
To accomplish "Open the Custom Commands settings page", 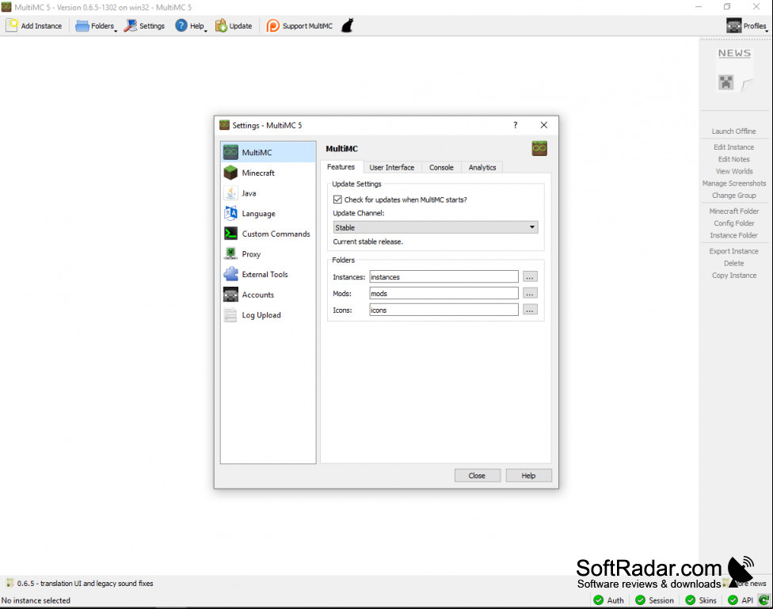I will tap(268, 234).
